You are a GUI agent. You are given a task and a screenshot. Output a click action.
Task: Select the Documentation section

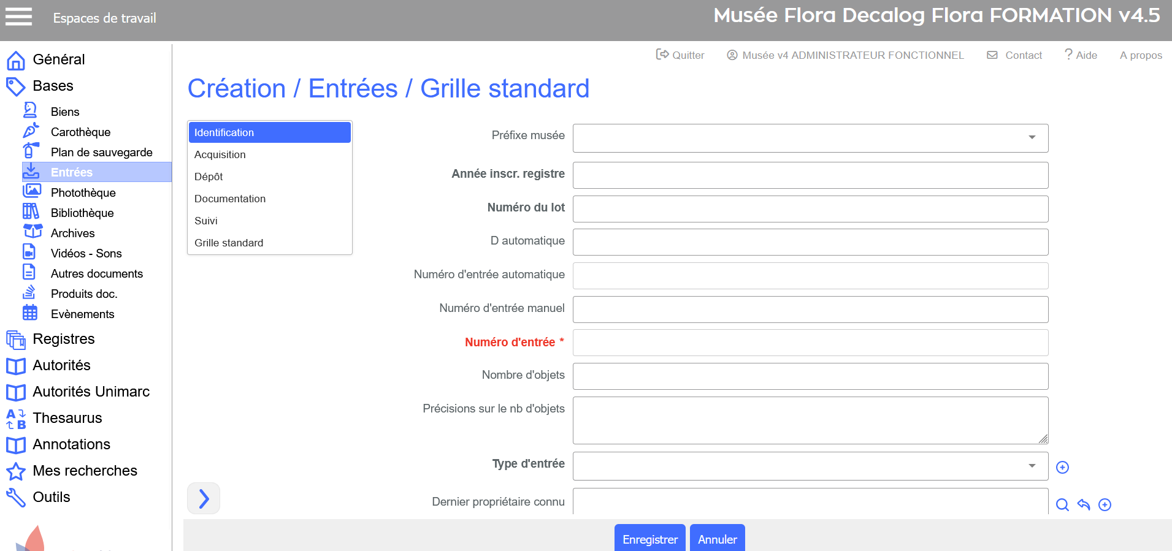(230, 199)
